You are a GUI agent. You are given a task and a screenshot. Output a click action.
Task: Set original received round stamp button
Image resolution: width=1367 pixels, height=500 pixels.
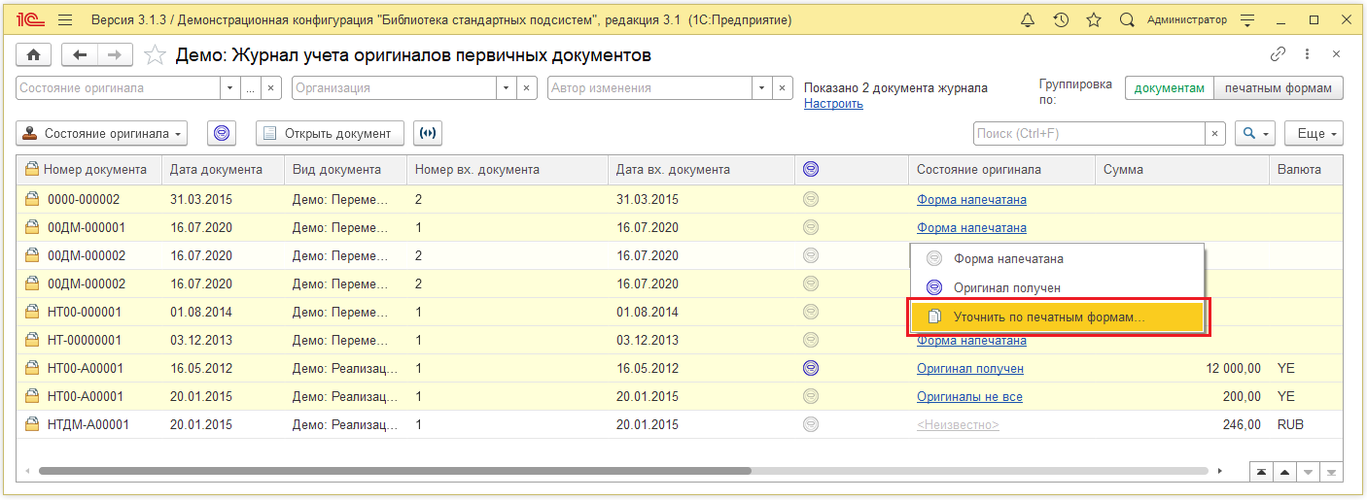tap(222, 133)
